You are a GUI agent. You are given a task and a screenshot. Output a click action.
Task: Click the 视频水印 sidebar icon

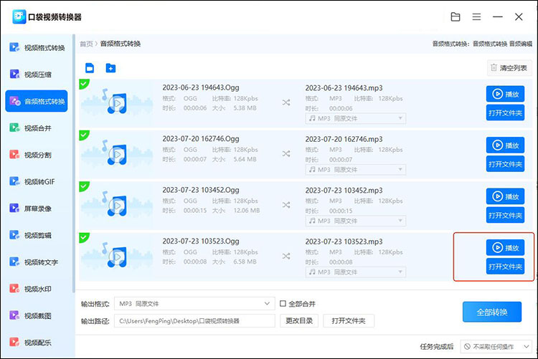[x=14, y=288]
